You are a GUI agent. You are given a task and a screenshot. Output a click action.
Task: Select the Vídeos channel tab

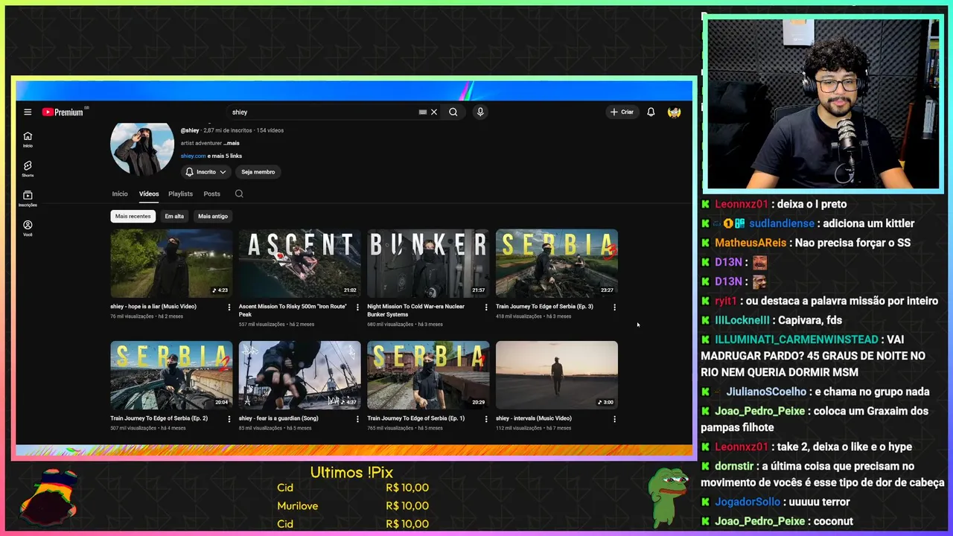[149, 194]
